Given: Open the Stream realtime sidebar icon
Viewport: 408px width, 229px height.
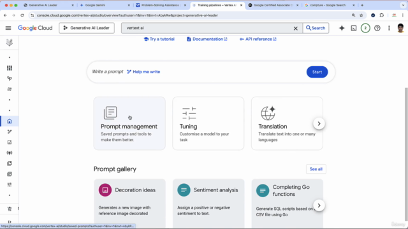Looking at the screenshot, I should (x=10, y=153).
